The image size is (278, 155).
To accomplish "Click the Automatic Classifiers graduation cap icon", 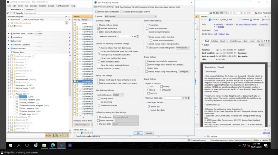I will (61, 135).
